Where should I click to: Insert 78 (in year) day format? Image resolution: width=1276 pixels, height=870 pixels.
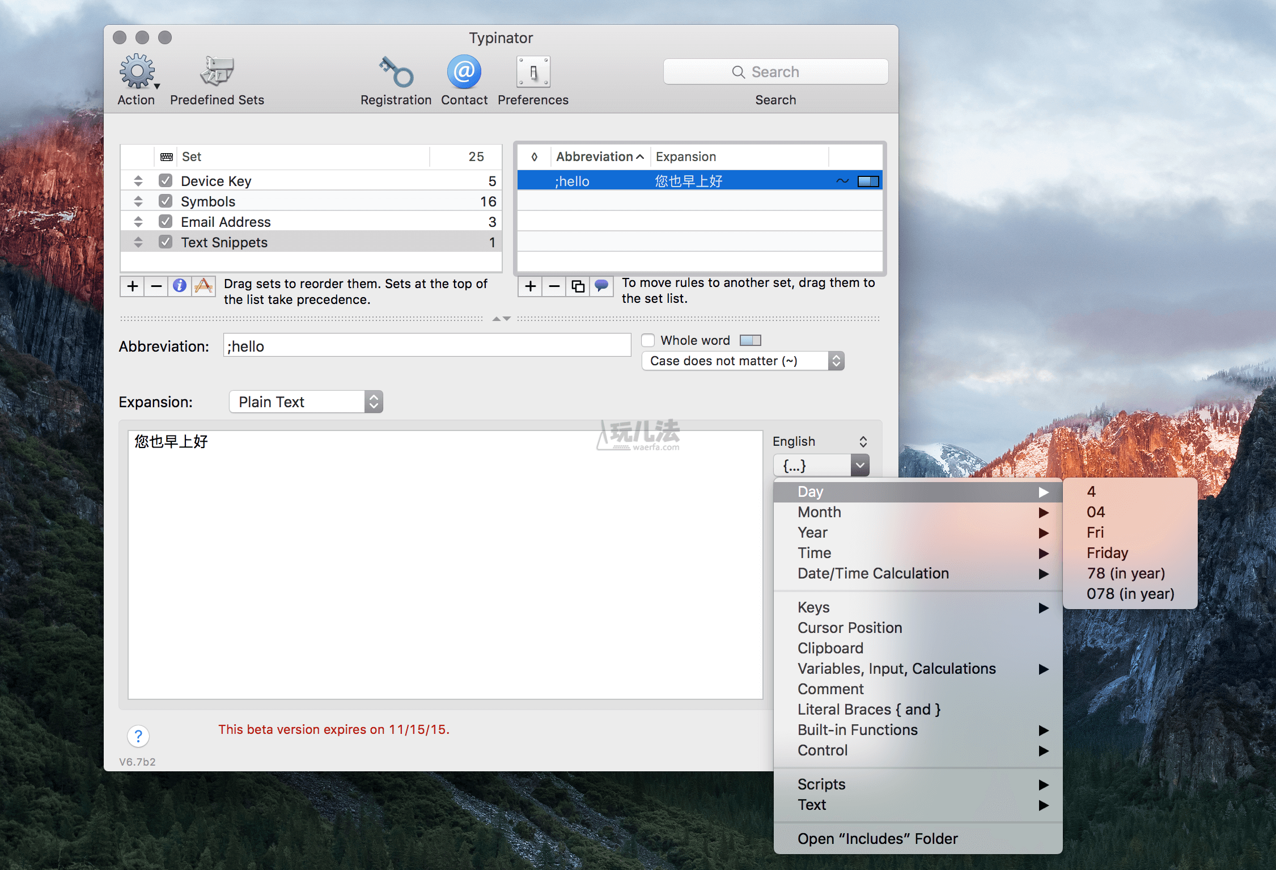click(1130, 573)
